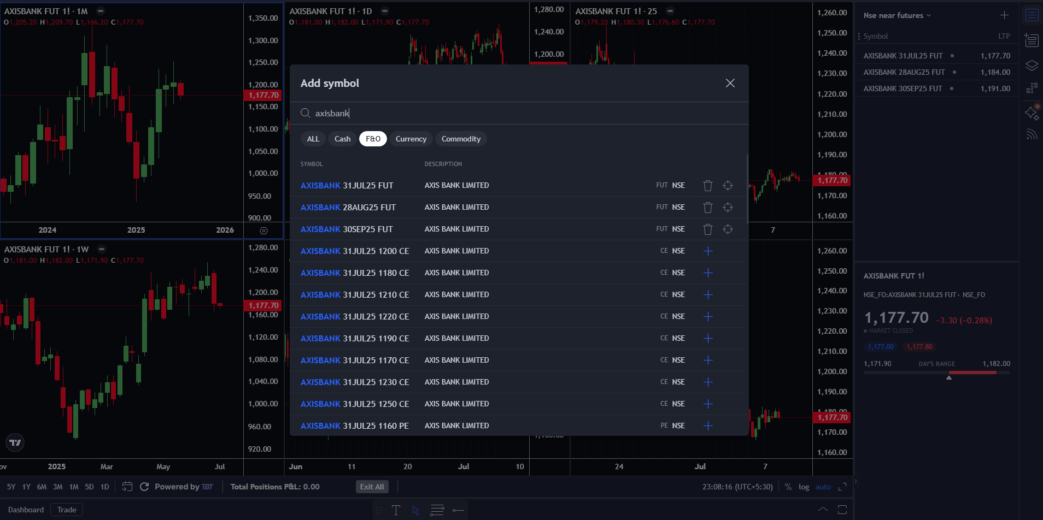Select the Cash filter tab
Viewport: 1043px width, 520px height.
click(343, 139)
